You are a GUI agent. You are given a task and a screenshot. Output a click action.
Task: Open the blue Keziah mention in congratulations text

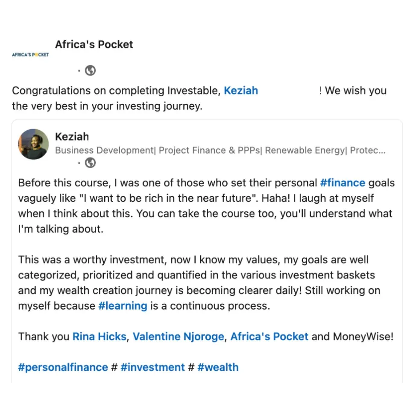(241, 91)
